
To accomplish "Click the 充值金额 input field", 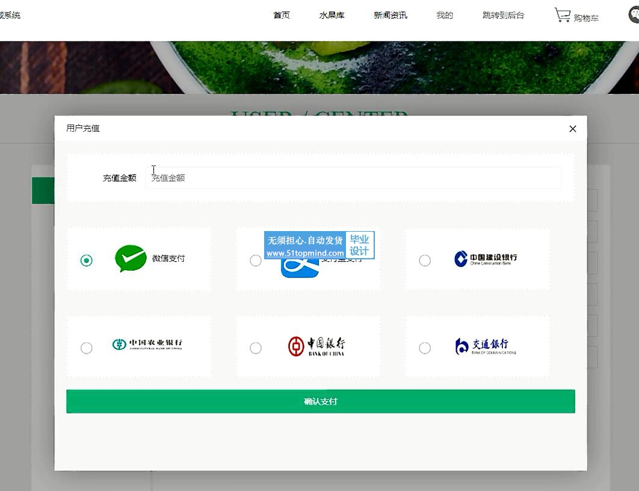I will point(353,178).
